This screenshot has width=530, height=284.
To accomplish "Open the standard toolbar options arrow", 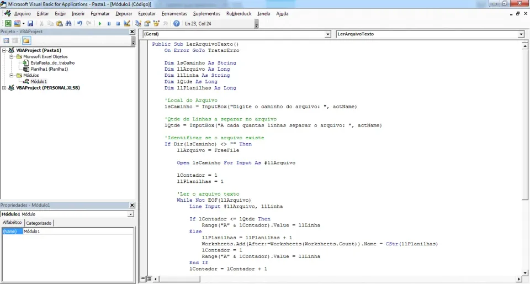I will point(257,24).
